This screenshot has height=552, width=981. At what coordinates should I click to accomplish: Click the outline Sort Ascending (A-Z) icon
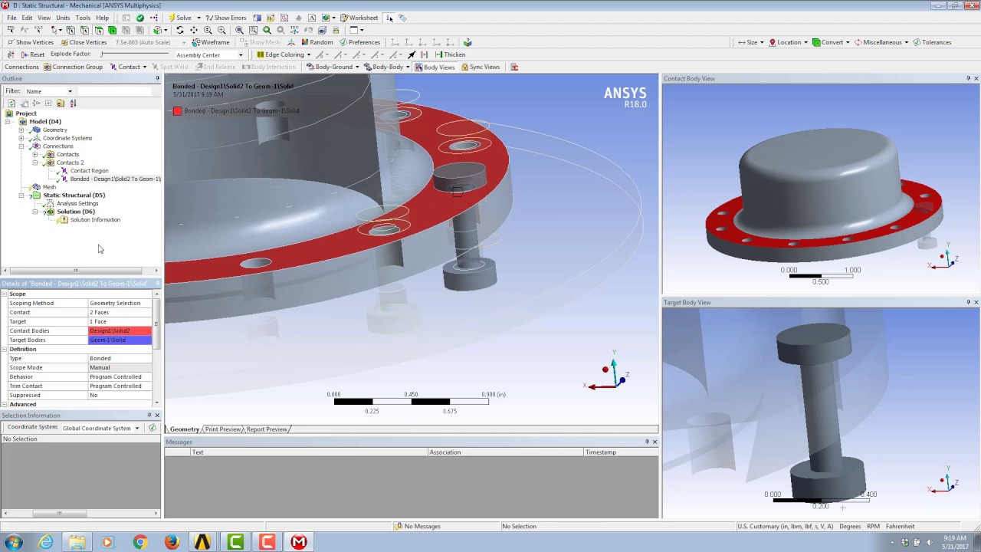[x=73, y=103]
